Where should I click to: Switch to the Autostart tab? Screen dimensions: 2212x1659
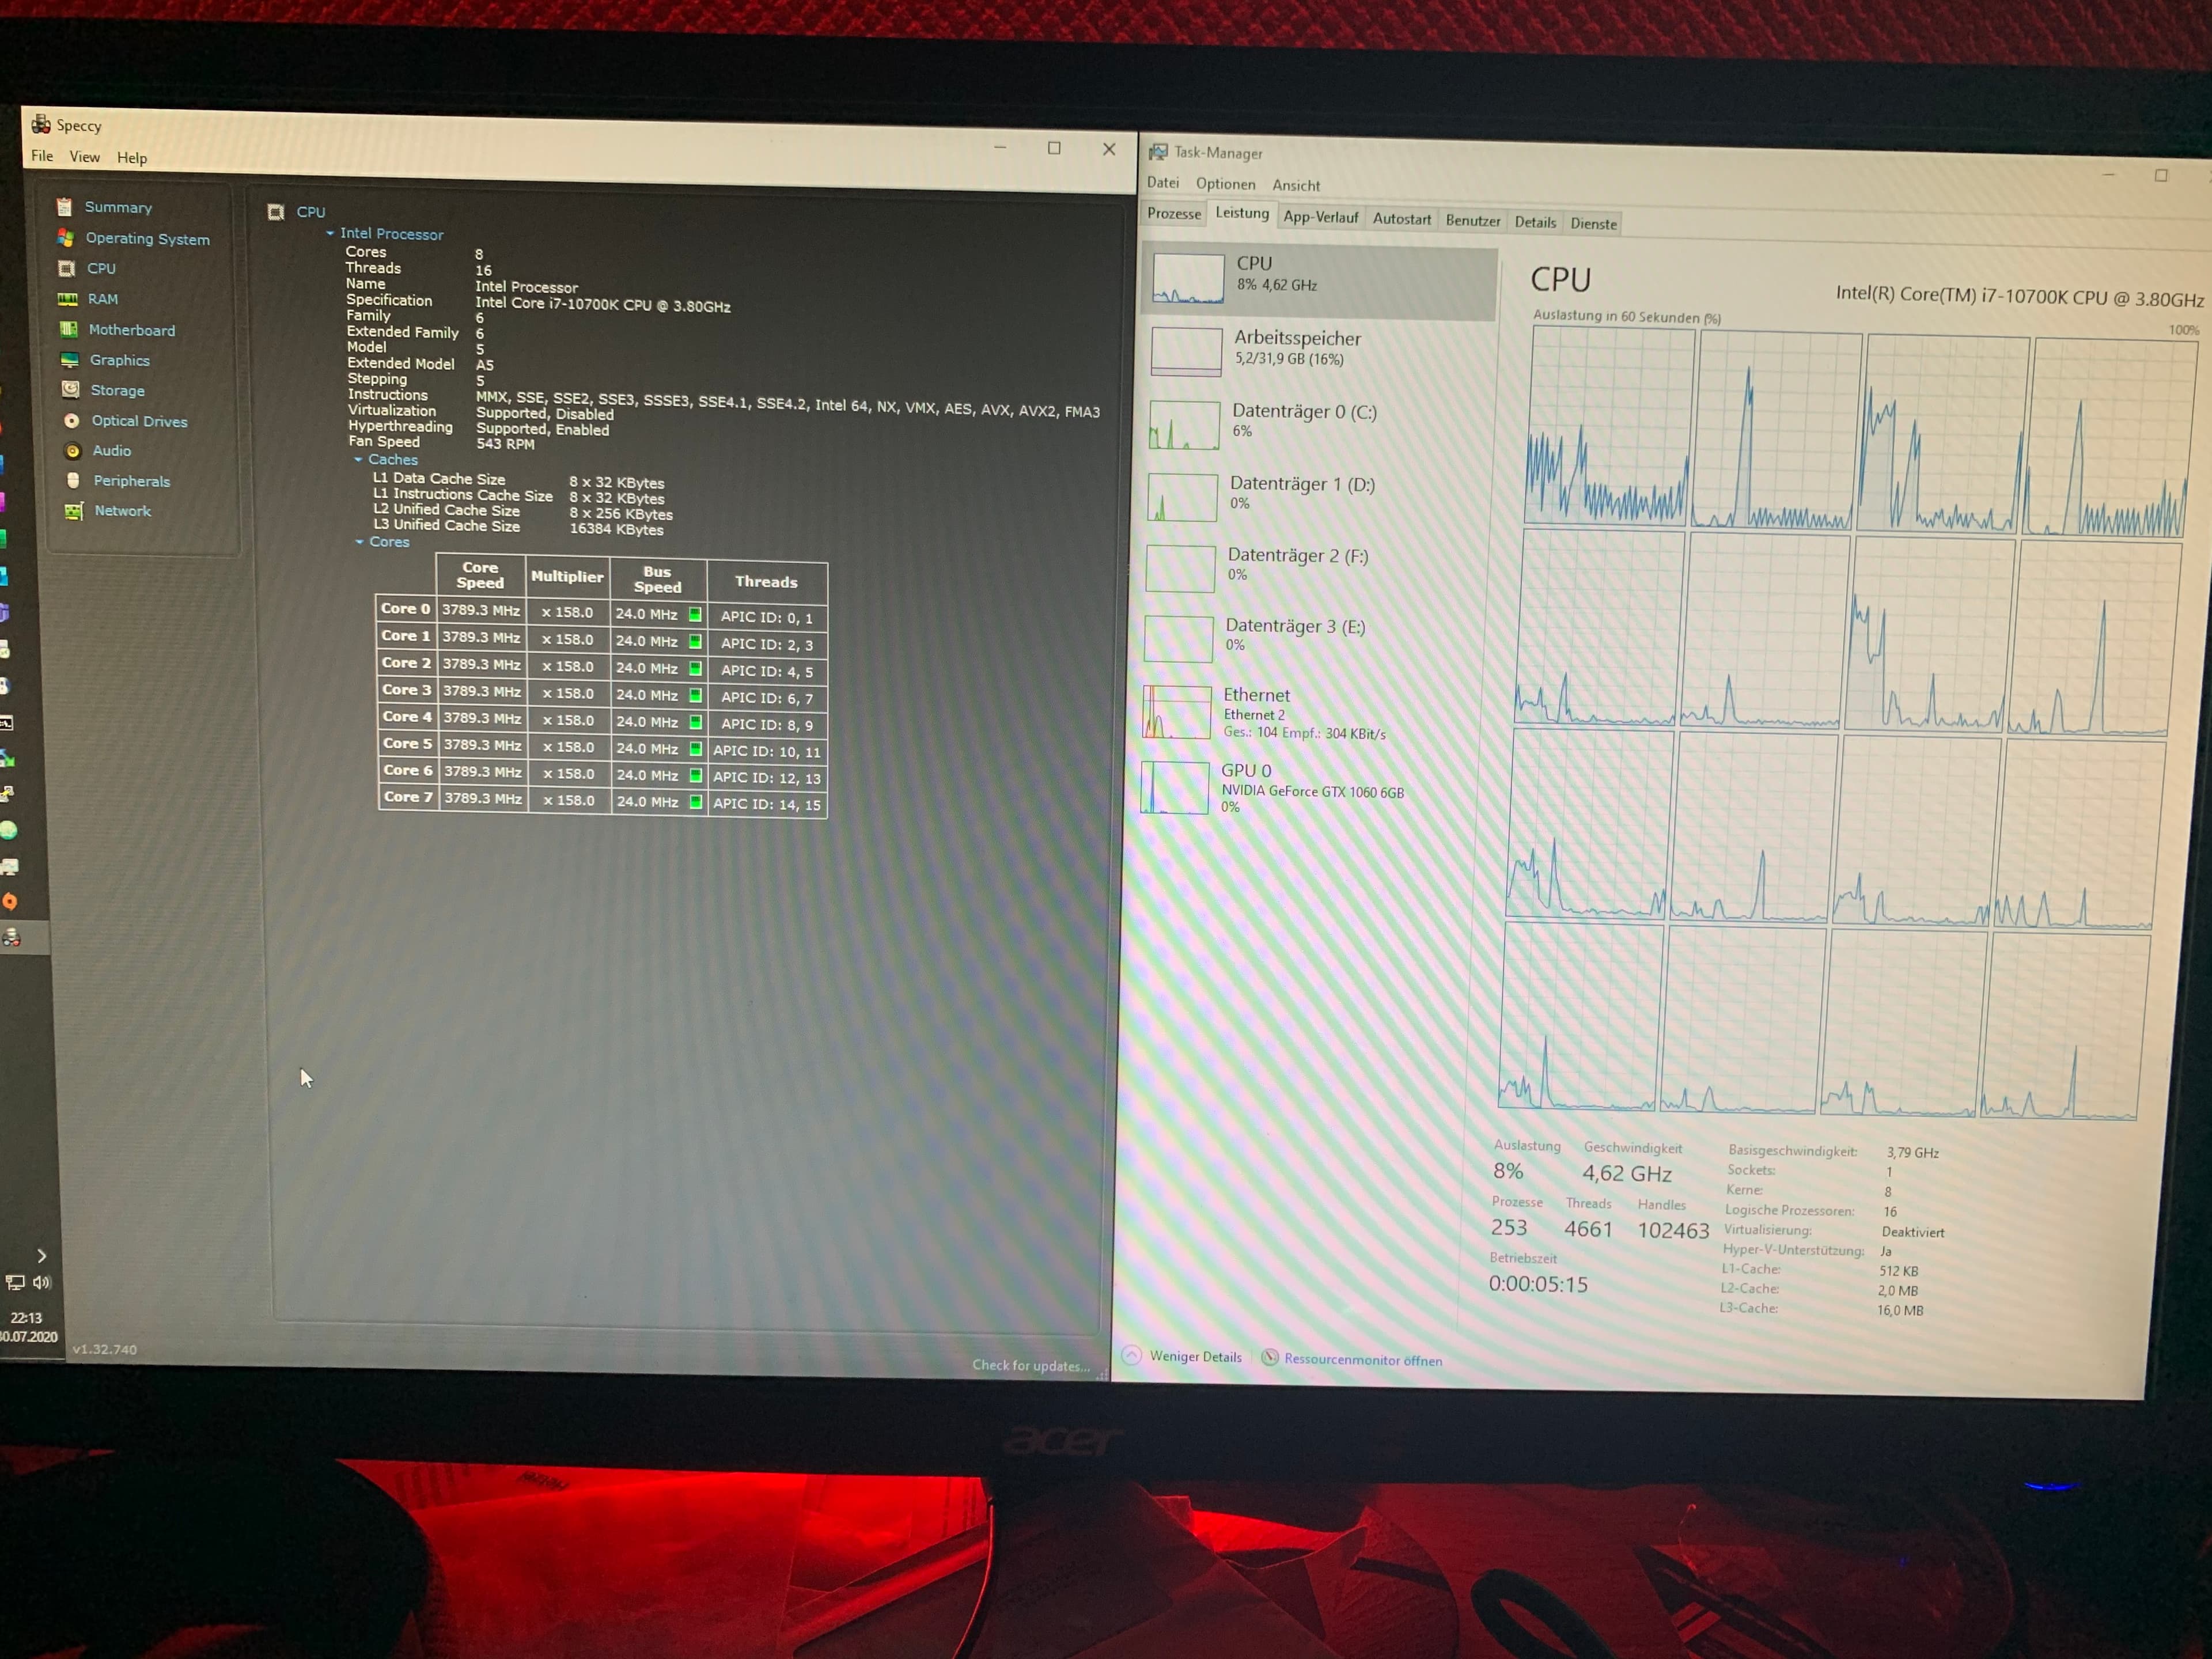pos(1402,219)
